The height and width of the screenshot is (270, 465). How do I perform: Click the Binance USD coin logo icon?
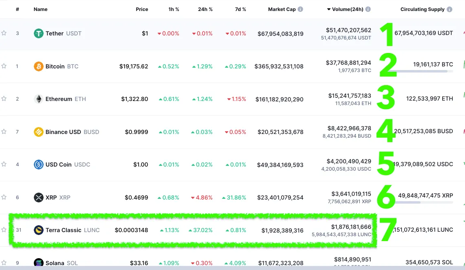pos(39,132)
